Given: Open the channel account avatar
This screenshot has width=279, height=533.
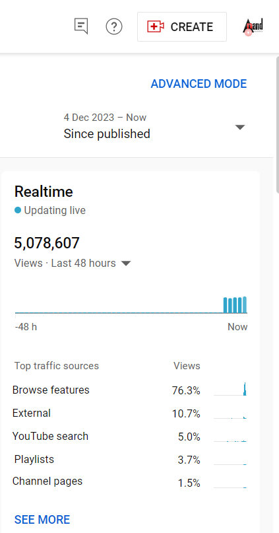Looking at the screenshot, I should pyautogui.click(x=253, y=27).
